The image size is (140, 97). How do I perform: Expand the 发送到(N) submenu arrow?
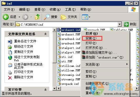click(x=127, y=64)
